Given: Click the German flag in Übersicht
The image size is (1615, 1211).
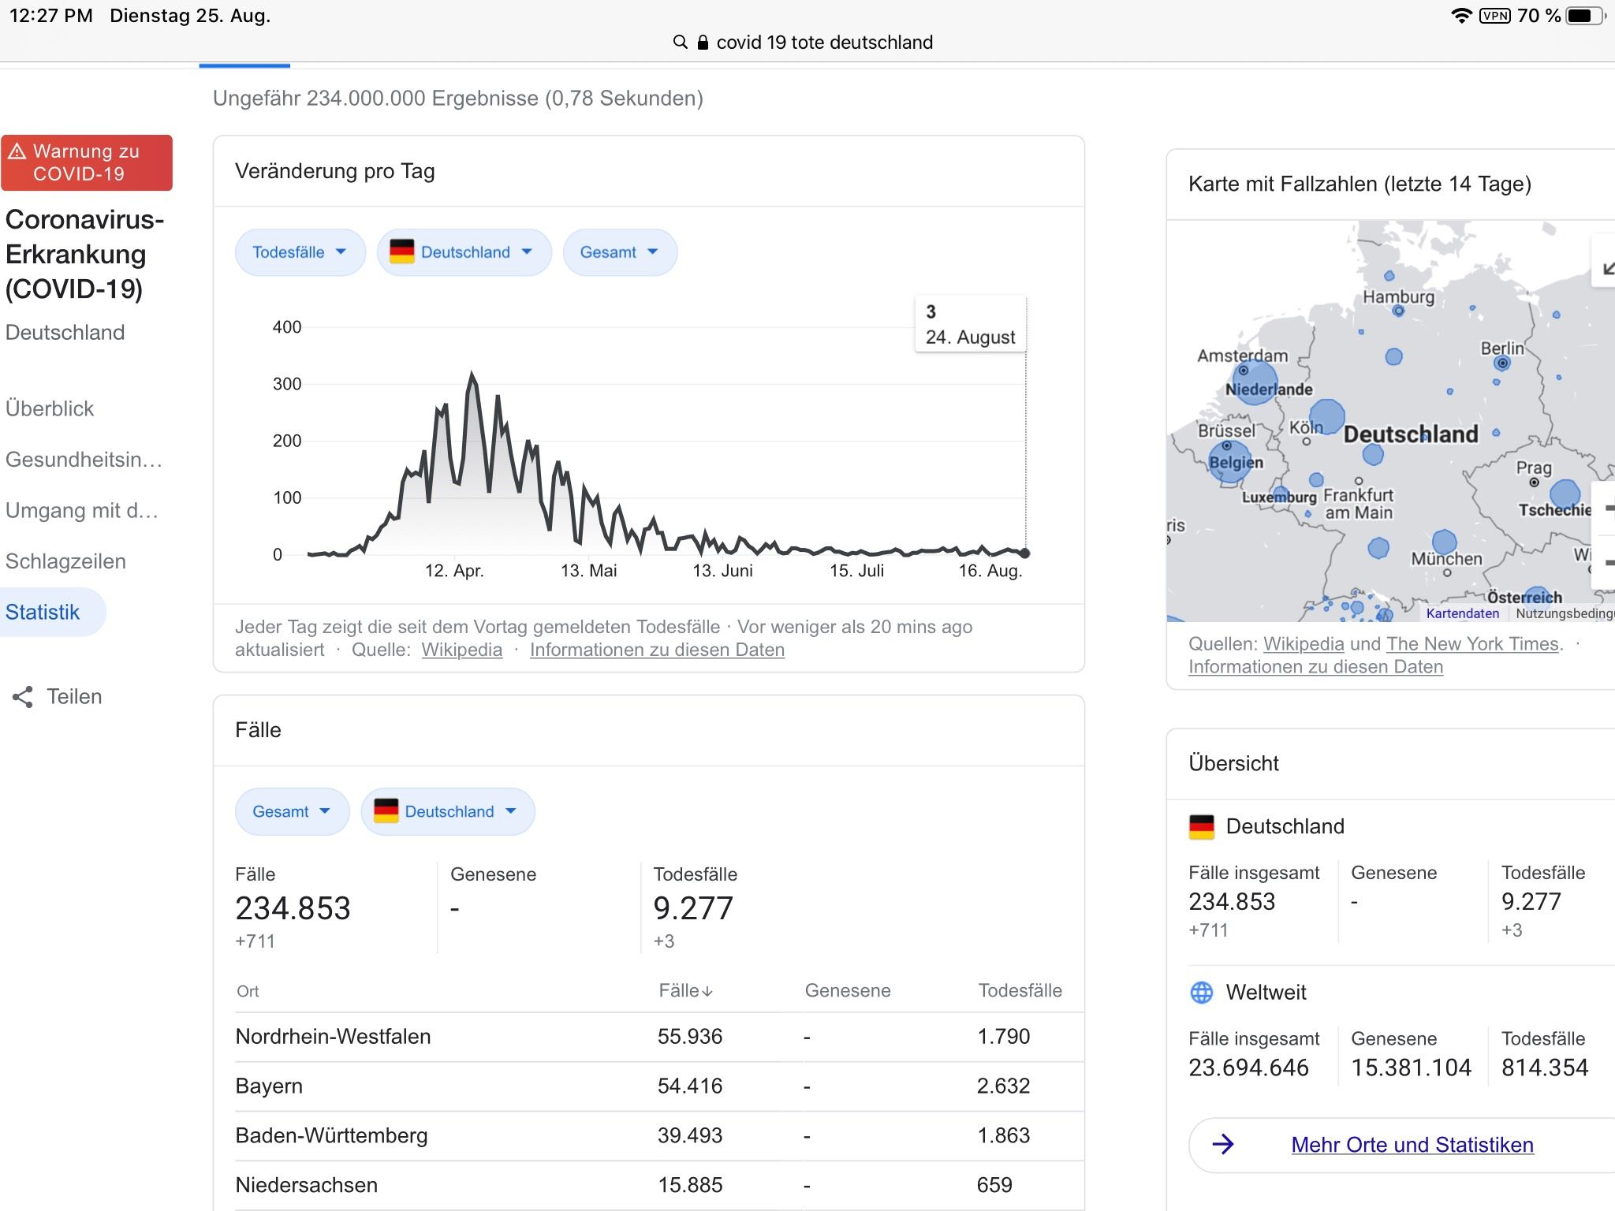Looking at the screenshot, I should [1201, 826].
